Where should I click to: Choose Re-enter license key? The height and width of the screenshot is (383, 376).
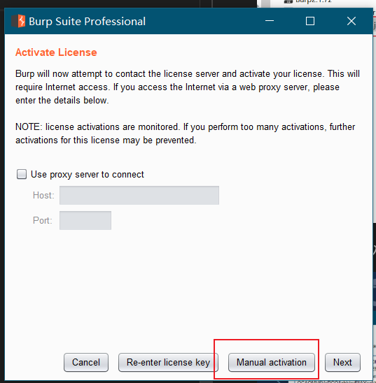click(x=168, y=362)
